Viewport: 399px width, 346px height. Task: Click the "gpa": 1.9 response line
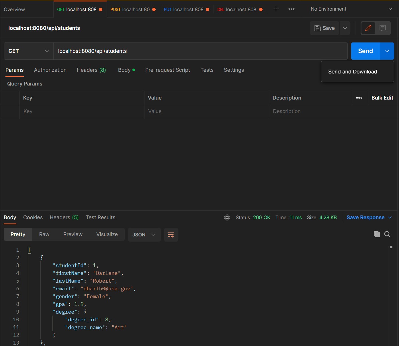pos(69,304)
